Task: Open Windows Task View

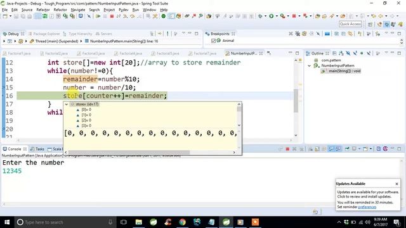Action: pyautogui.click(x=124, y=222)
